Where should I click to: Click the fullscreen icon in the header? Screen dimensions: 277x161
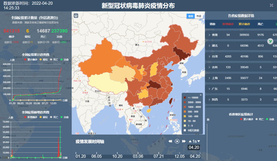point(272,5)
